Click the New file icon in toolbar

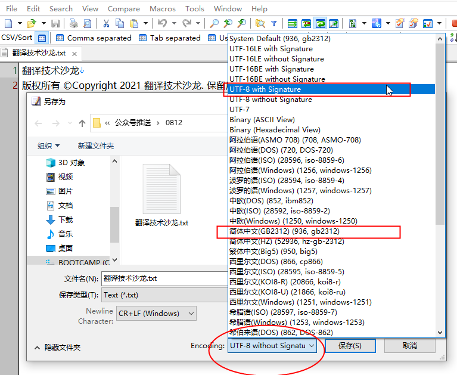coord(8,23)
